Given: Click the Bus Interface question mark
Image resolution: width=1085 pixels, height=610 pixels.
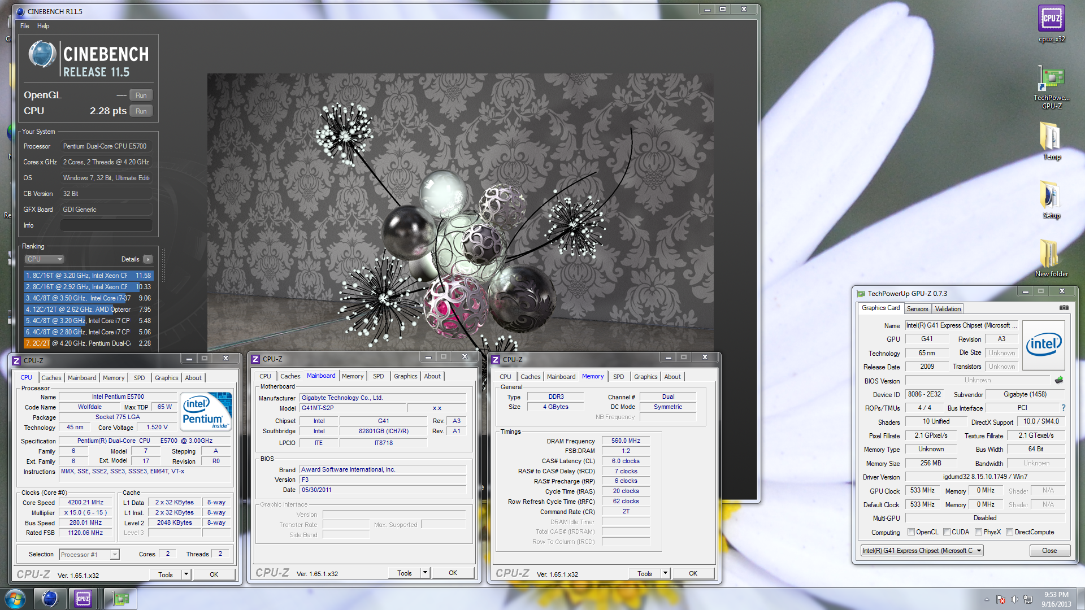Looking at the screenshot, I should 1064,408.
